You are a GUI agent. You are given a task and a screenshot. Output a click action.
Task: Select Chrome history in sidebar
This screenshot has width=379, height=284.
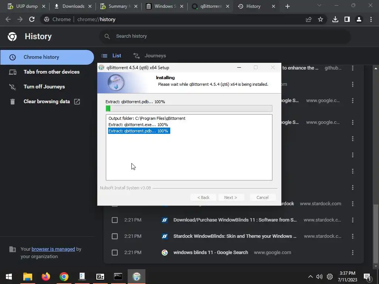click(47, 57)
